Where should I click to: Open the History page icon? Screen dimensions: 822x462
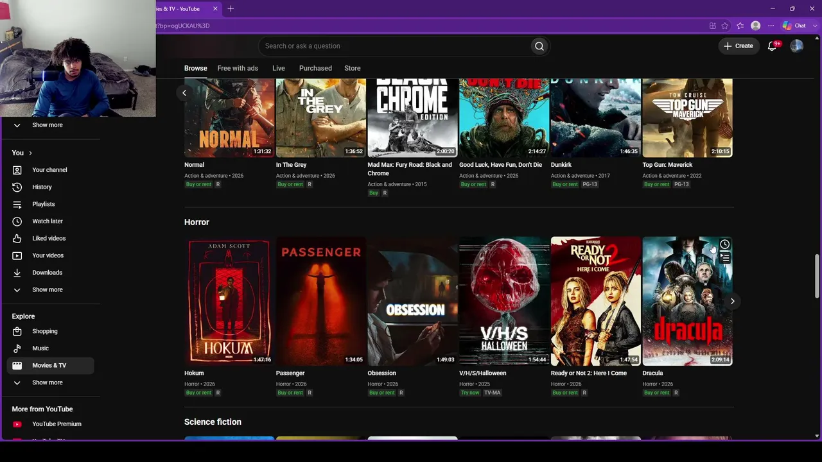pos(17,187)
